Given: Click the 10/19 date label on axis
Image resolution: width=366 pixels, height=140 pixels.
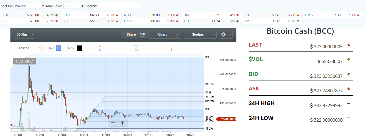Looking at the screenshot, I should [x=83, y=135].
